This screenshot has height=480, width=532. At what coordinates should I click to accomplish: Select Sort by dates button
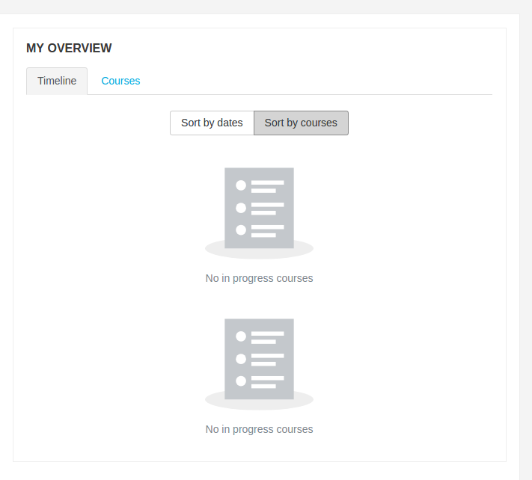(212, 123)
